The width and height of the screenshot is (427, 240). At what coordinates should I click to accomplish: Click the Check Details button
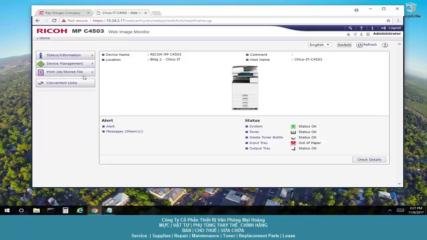(369, 160)
